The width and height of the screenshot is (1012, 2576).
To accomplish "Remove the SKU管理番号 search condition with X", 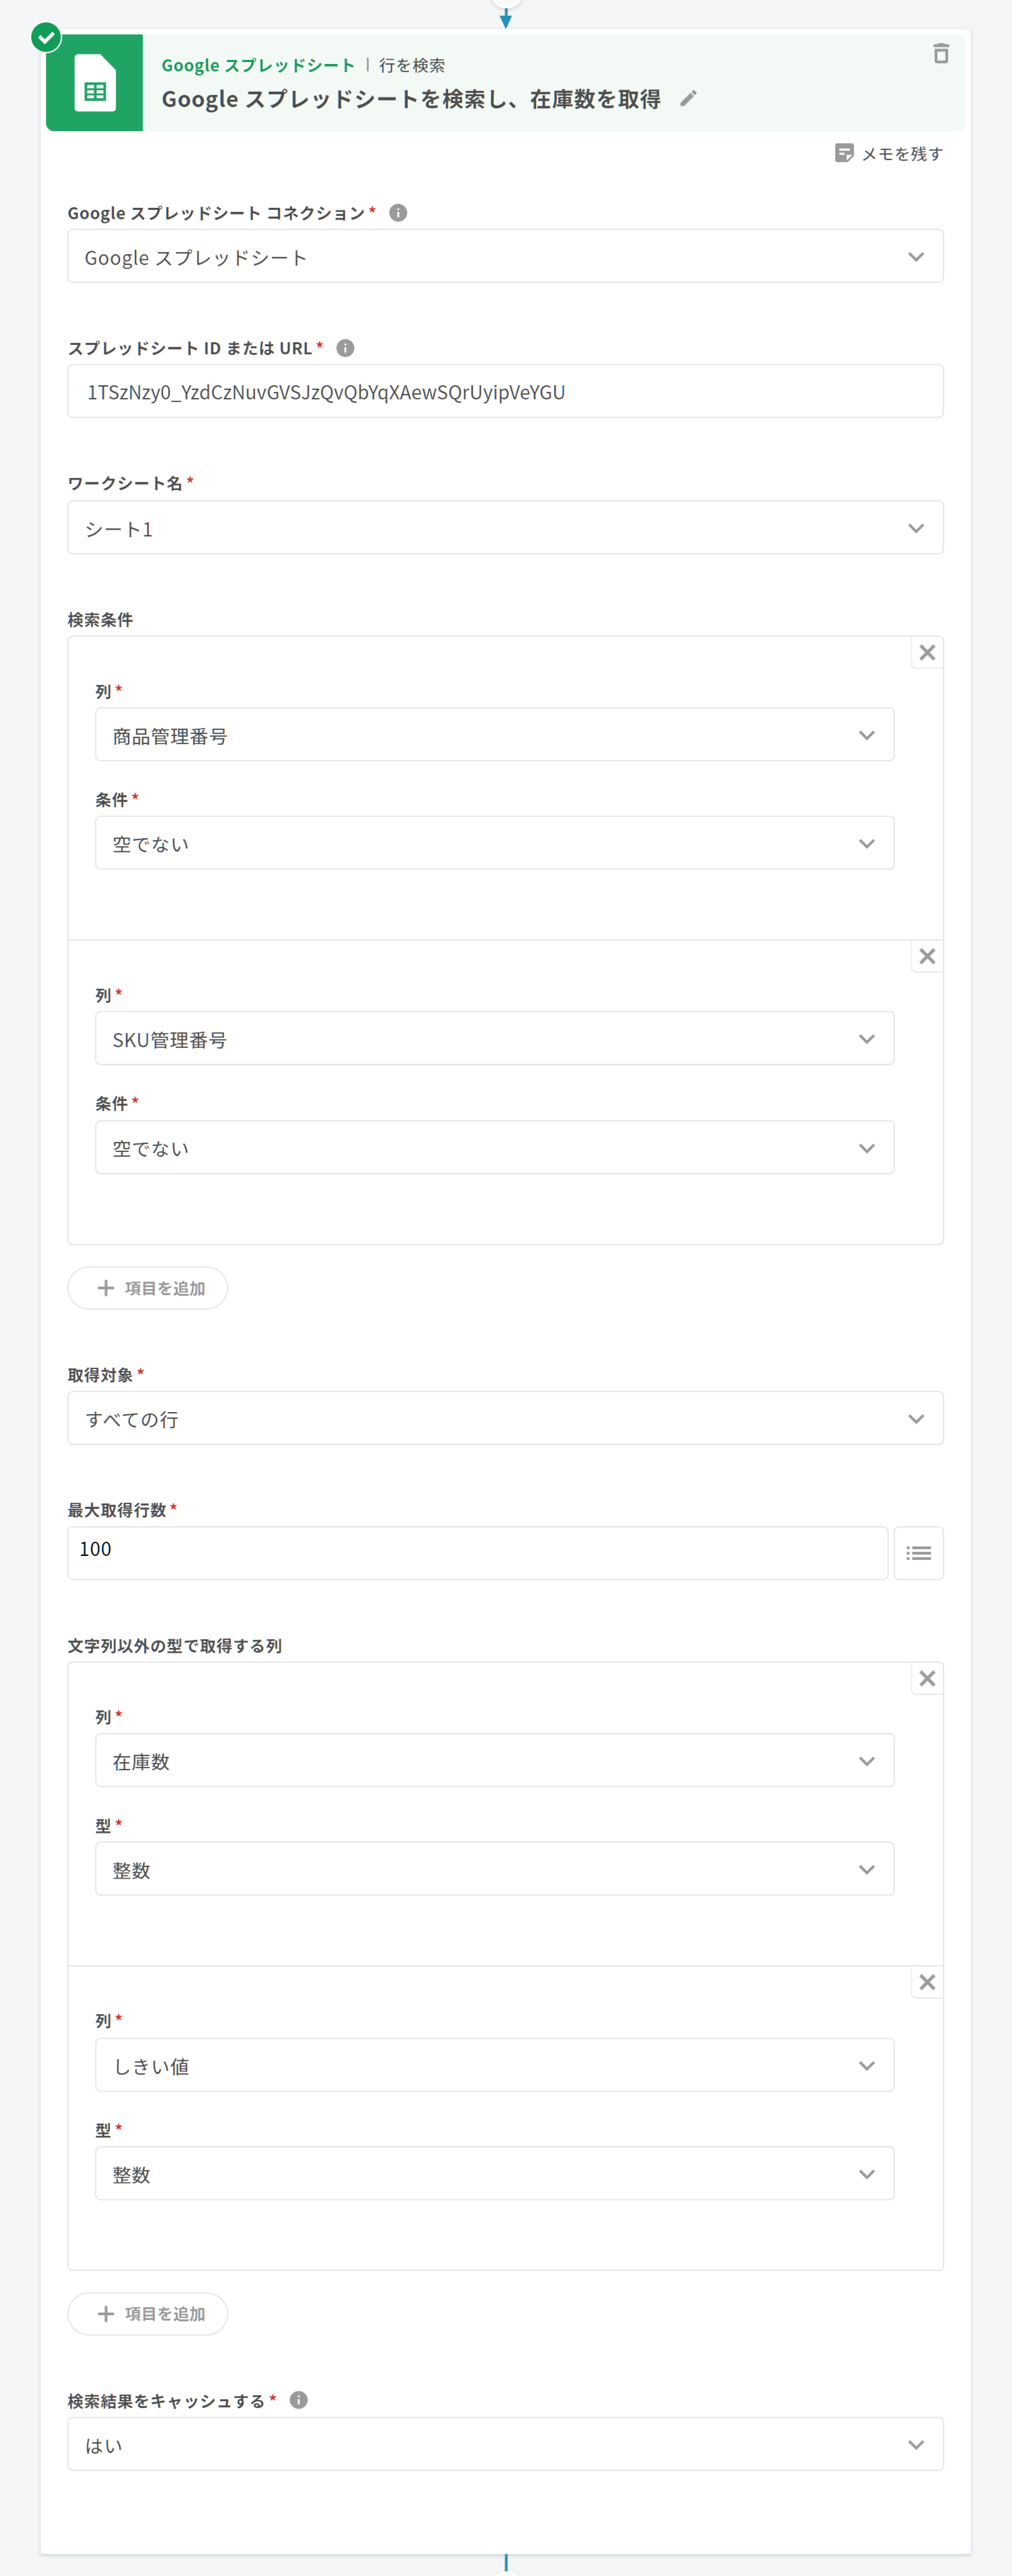I will 927,957.
